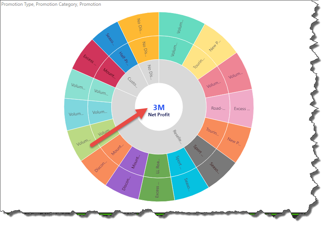The image size is (327, 226).
Task: Select the light pink Road middle segment
Action: coord(218,108)
